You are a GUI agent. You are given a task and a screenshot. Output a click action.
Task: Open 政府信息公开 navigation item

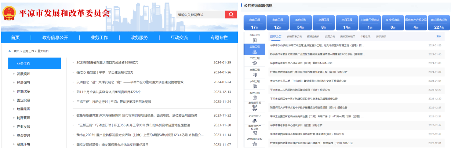coord(55,37)
